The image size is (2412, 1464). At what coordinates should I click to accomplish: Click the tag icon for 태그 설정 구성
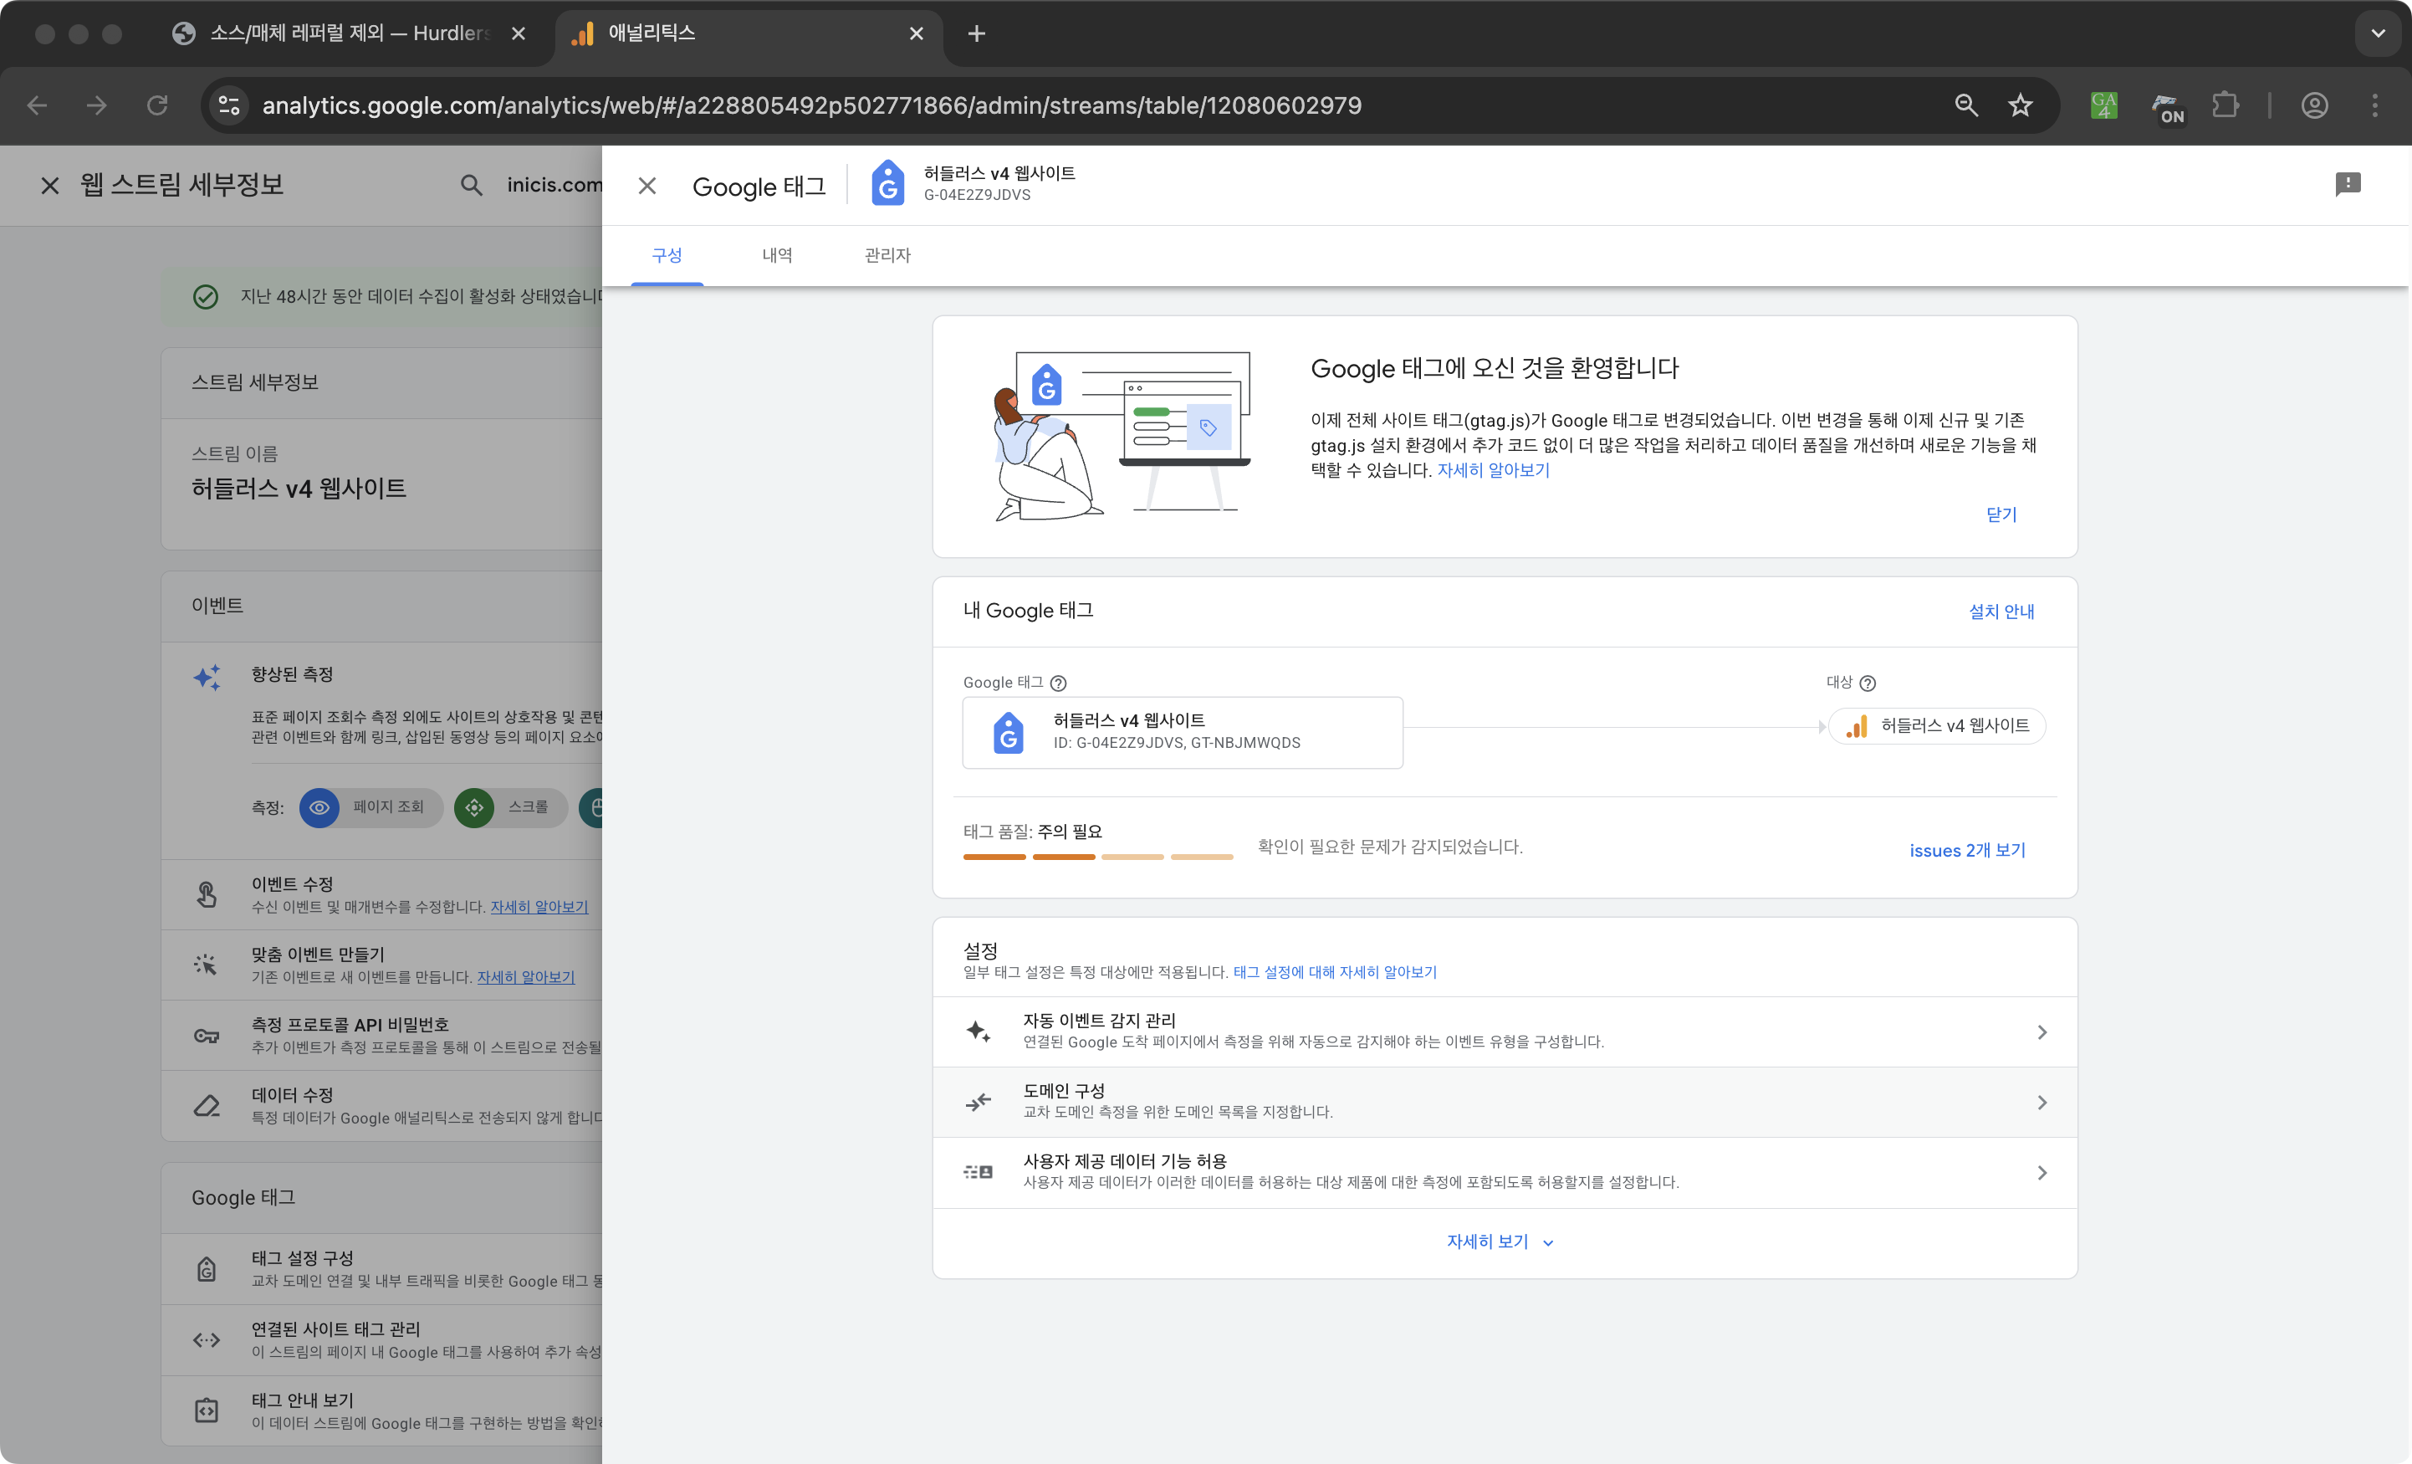pyautogui.click(x=207, y=1269)
